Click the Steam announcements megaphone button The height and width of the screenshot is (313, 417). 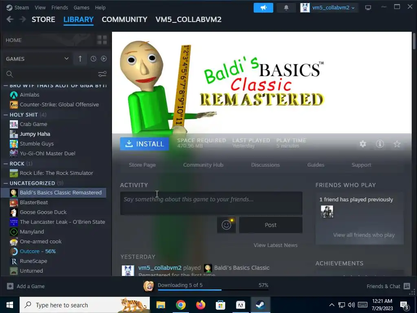click(x=263, y=8)
